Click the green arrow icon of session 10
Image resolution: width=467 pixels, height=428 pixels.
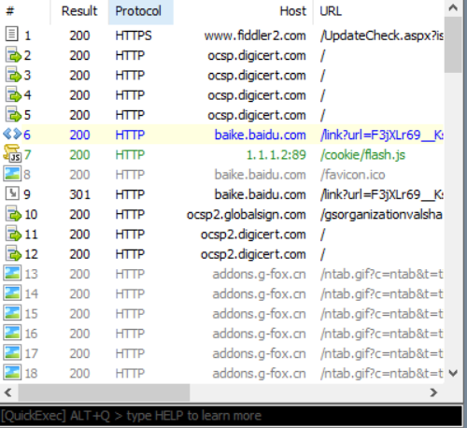pos(13,214)
